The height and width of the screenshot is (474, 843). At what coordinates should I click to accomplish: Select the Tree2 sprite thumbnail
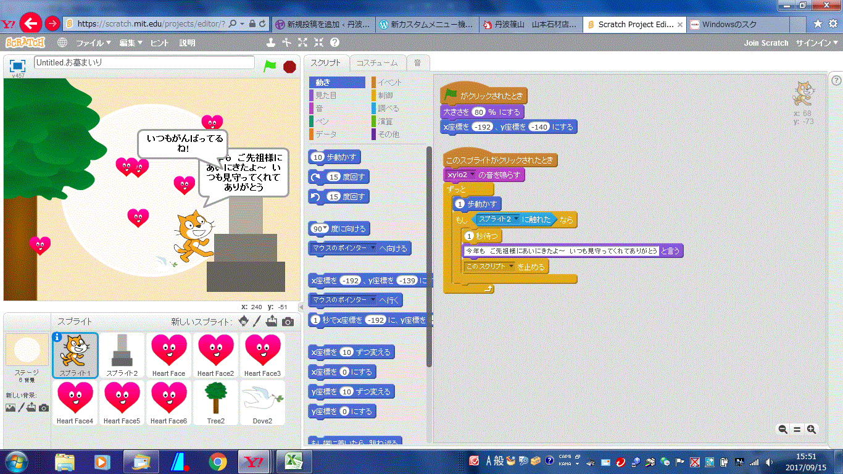coord(215,403)
